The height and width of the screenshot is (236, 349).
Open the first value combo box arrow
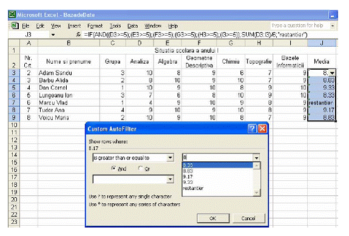pyautogui.click(x=256, y=158)
